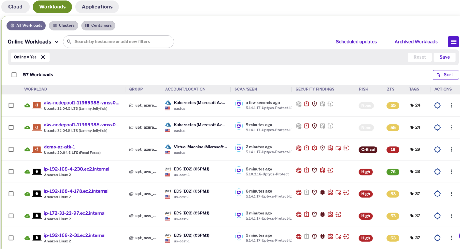Switch to the Clusters sub-tab
The width and height of the screenshot is (460, 249).
tap(64, 26)
